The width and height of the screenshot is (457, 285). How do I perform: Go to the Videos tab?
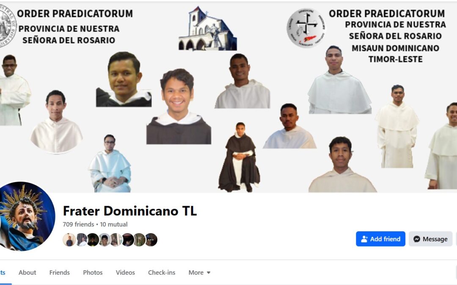point(125,272)
